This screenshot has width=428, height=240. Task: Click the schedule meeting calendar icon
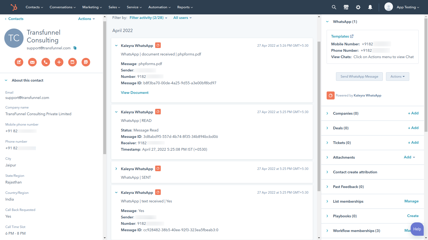tap(86, 62)
